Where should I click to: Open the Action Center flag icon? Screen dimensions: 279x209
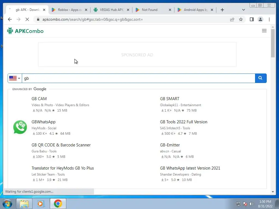(245, 204)
